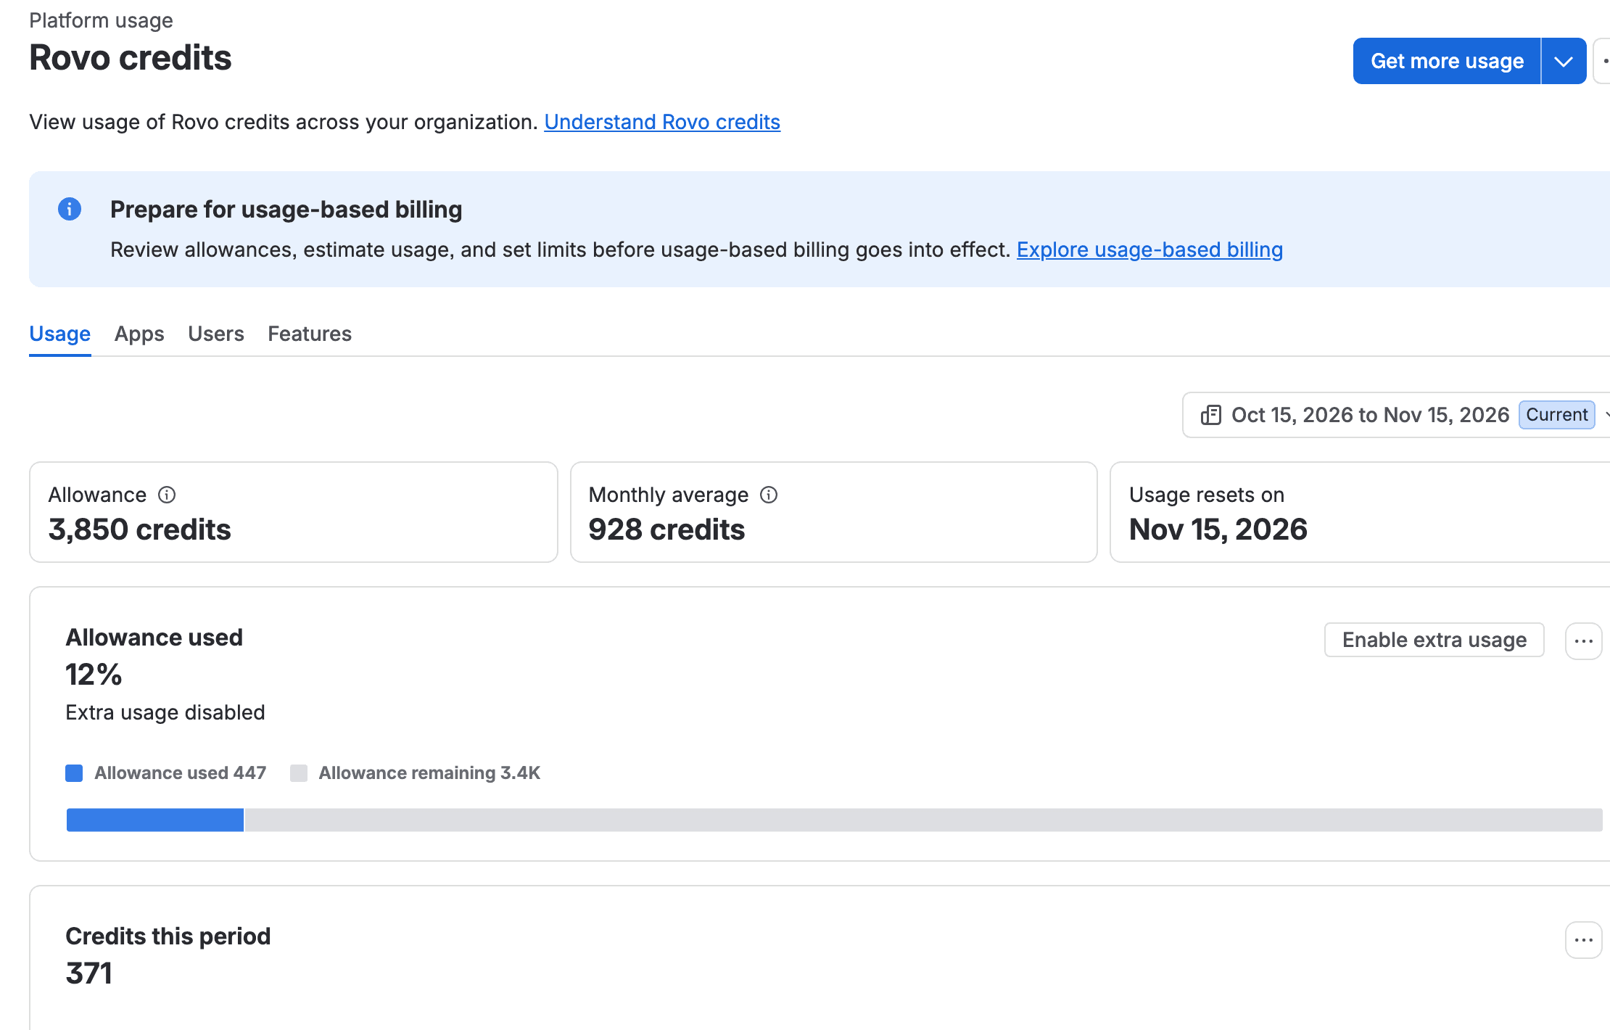
Task: Expand the Get more usage dropdown arrow
Action: (x=1564, y=61)
